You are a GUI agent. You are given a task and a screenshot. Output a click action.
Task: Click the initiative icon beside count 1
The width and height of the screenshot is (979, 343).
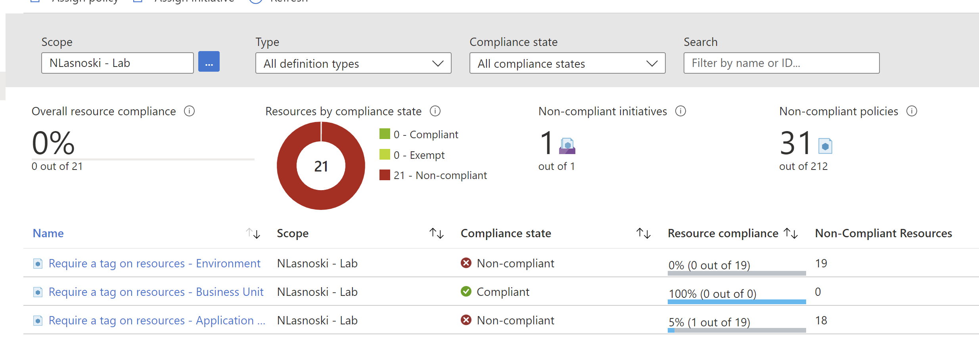(x=567, y=146)
